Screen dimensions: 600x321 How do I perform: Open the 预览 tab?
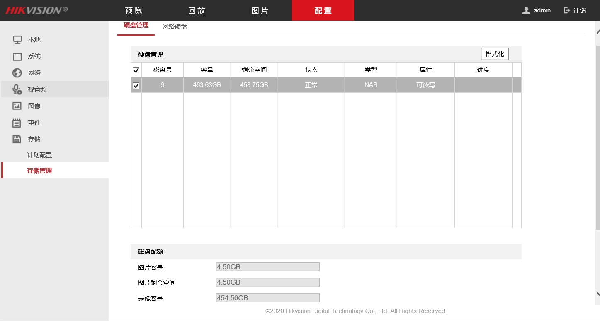point(133,10)
